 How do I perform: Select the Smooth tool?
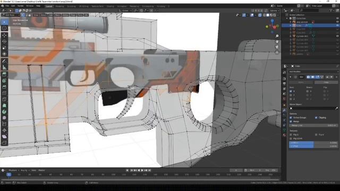(x=4, y=118)
